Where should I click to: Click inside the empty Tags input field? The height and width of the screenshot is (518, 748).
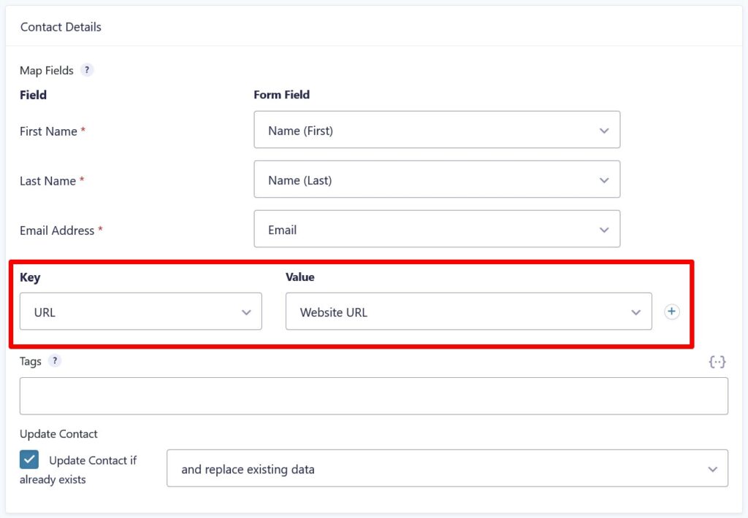tap(373, 395)
